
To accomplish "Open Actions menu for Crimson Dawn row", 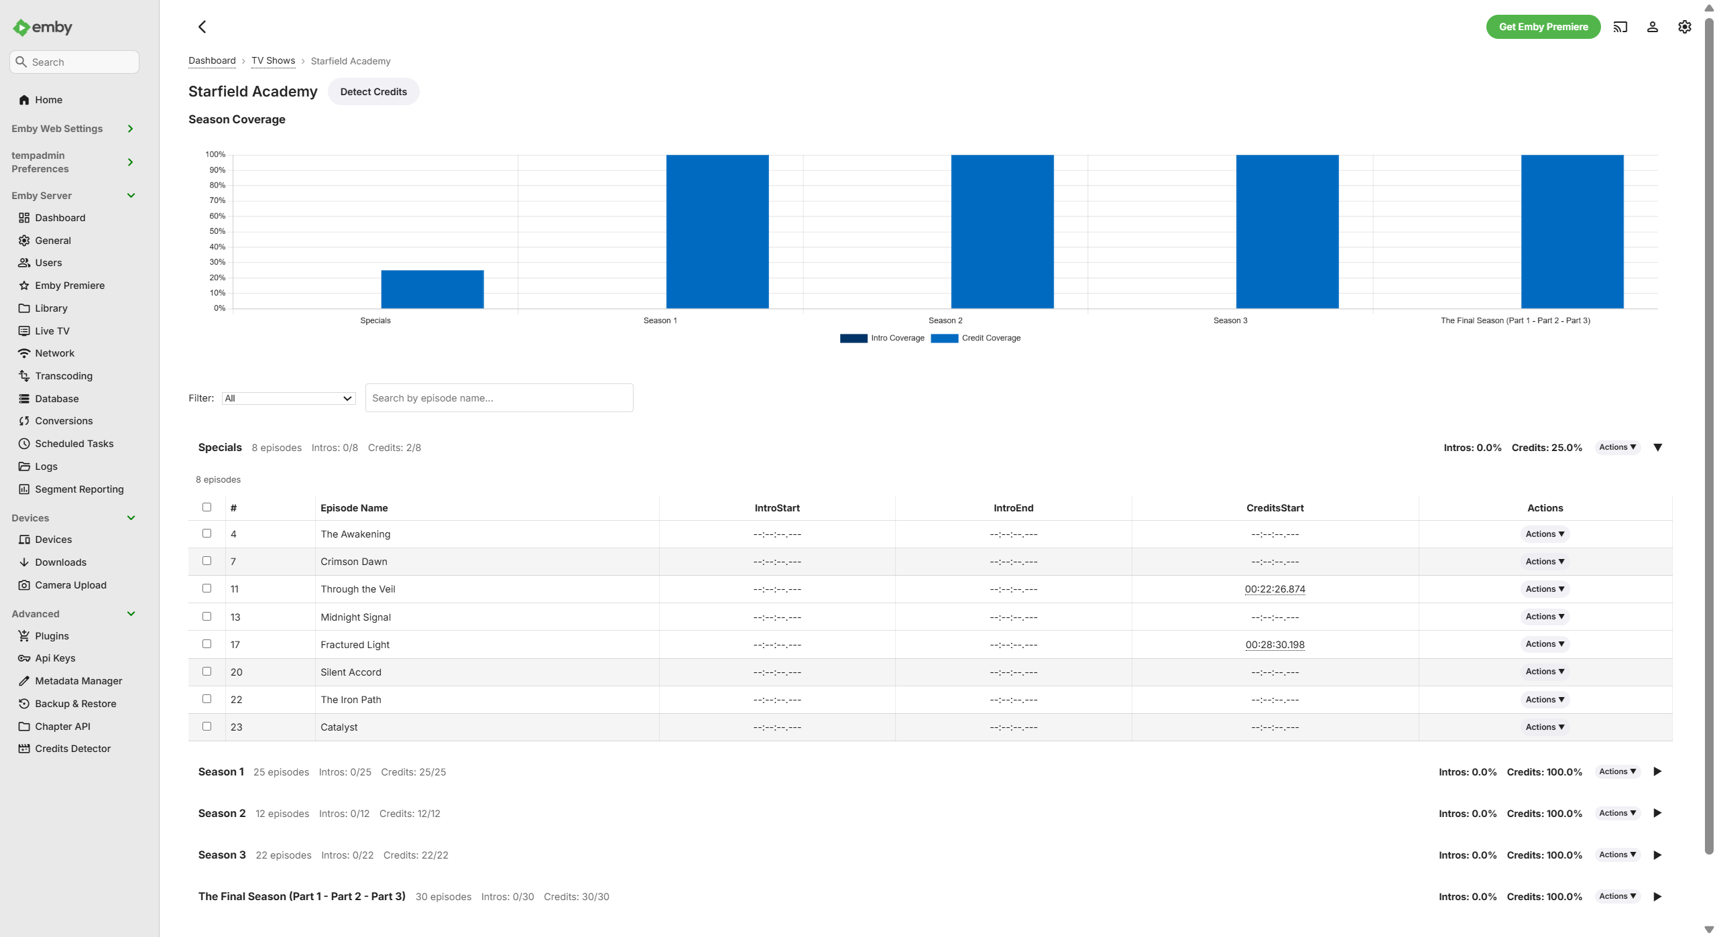I will (x=1545, y=562).
